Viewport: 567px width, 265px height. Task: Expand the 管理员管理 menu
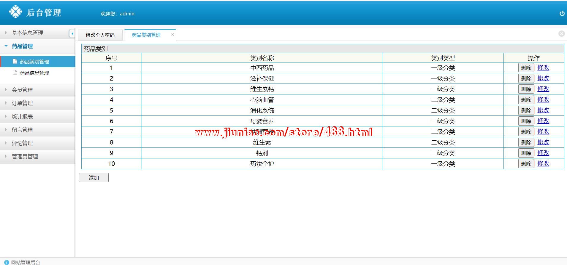pos(38,156)
